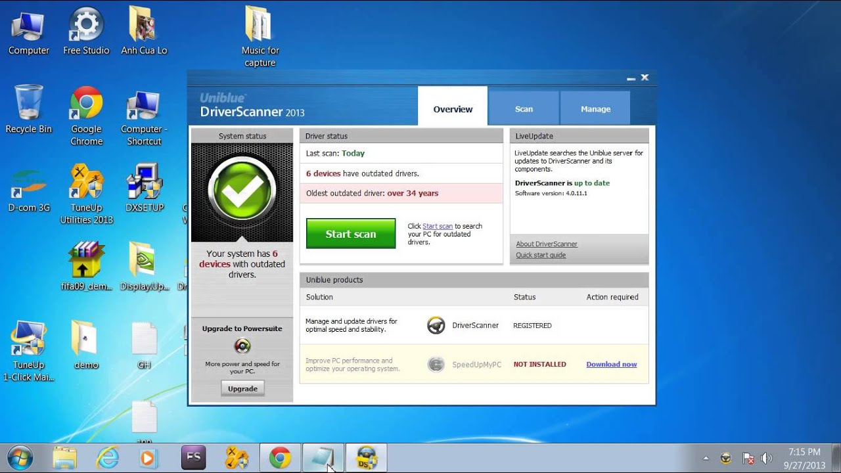Open File Explorer from the taskbar
This screenshot has width=841, height=473.
tap(65, 457)
